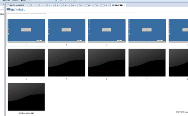Close the 我的计算机 tab with its X
188x116 pixels.
coord(125,5)
